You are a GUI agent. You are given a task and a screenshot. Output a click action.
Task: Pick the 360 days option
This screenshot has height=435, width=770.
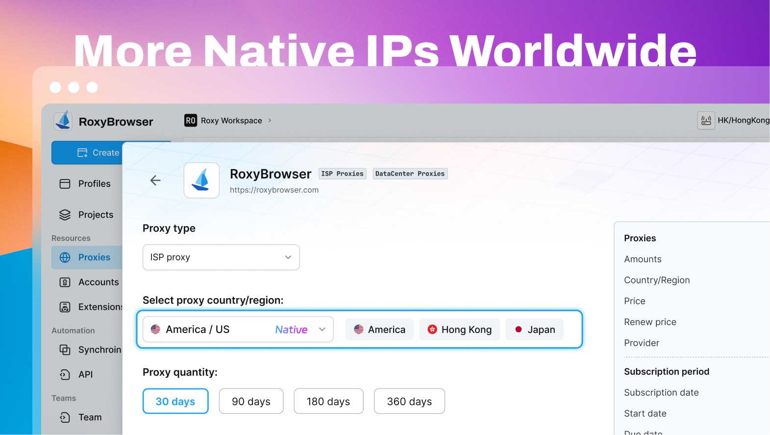pyautogui.click(x=409, y=402)
